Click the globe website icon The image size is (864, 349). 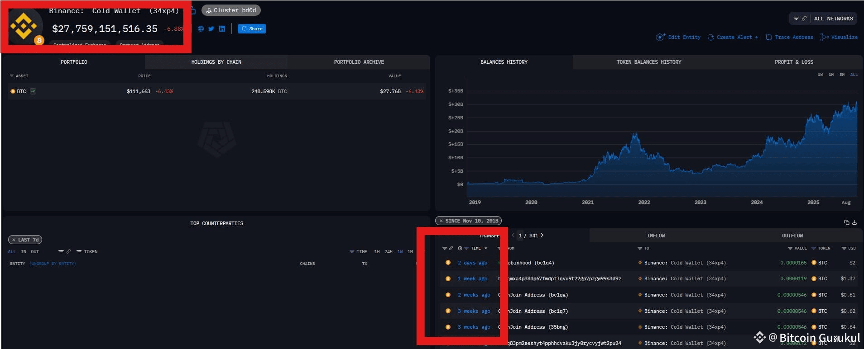(201, 29)
